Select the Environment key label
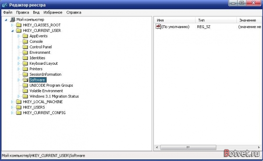 point(40,52)
